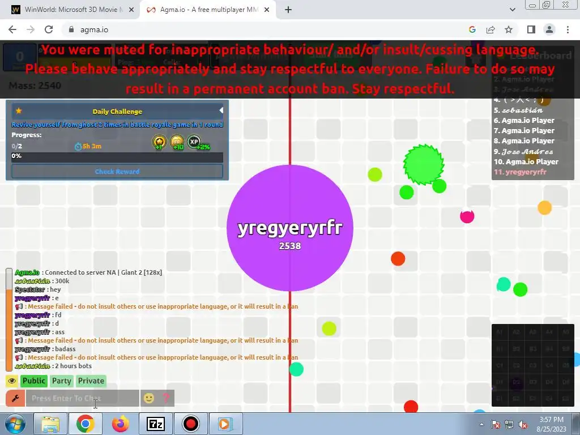The height and width of the screenshot is (435, 580).
Task: Open Chrome three-dot menu
Action: (568, 29)
